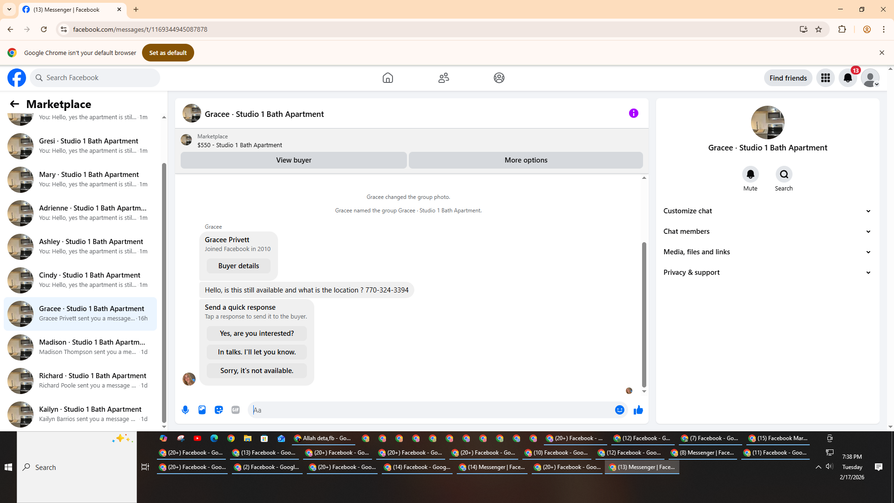Expand the Chat members section

(x=767, y=231)
